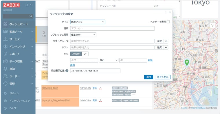The image size is (220, 114).
Task: Click the 名前 input field
Action: pyautogui.click(x=112, y=28)
